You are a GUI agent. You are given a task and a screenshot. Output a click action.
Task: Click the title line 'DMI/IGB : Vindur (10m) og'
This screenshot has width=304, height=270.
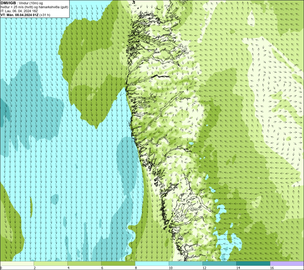coord(22,3)
